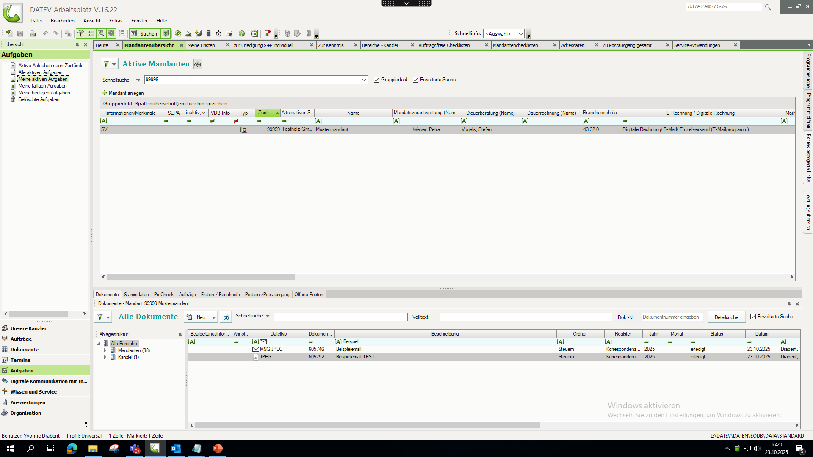Expand the Mandanten (88) tree node

[105, 350]
